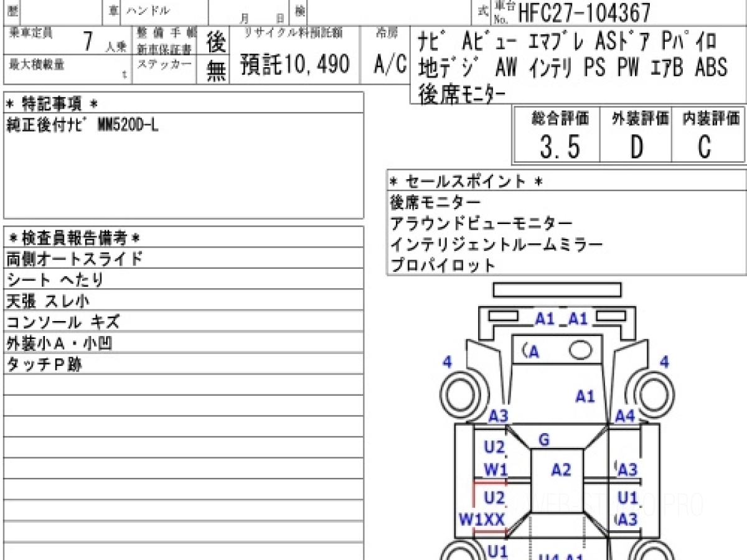Click the G mark on the car diagram
This screenshot has width=747, height=560.
click(x=543, y=441)
